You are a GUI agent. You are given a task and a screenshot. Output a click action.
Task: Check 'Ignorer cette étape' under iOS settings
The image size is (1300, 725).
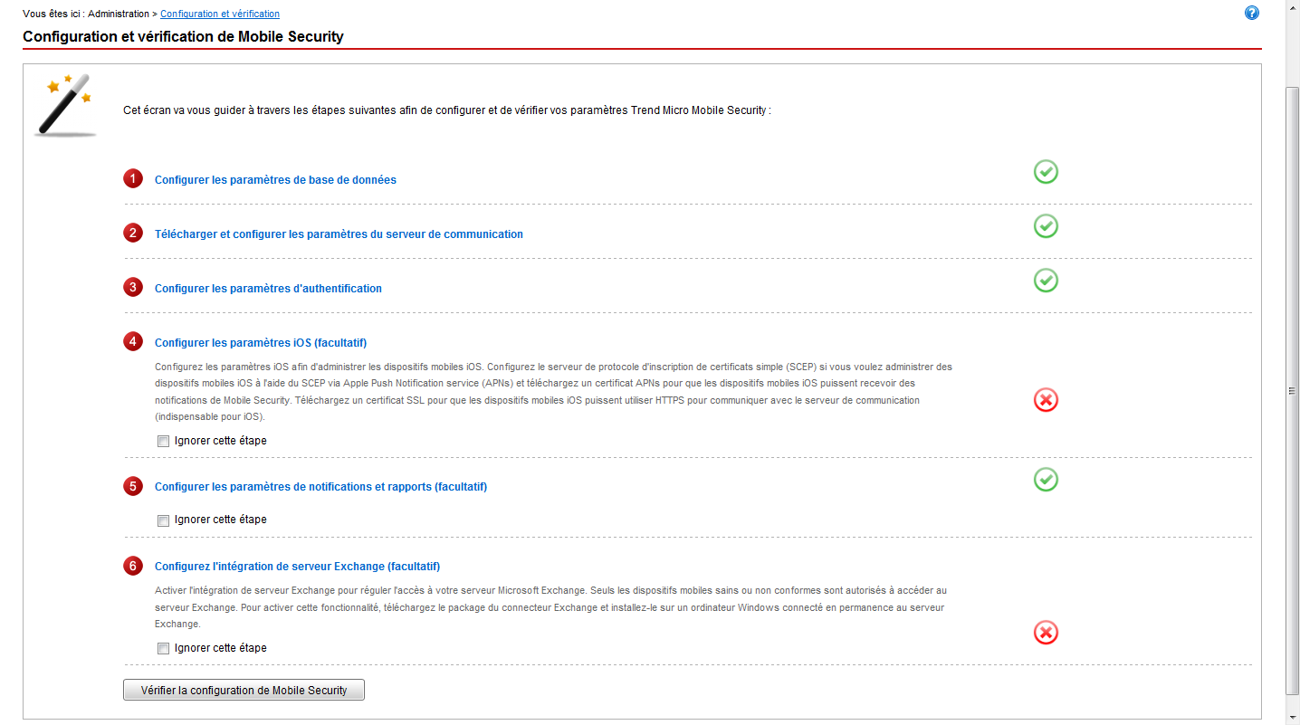pos(164,442)
